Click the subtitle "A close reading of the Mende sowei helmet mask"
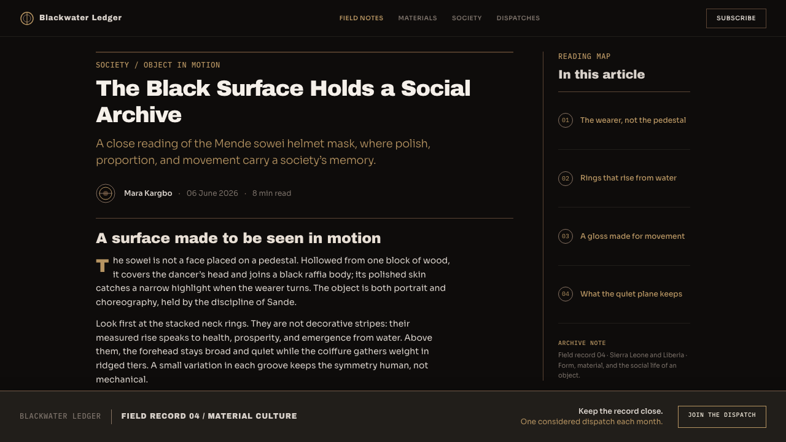 coord(263,152)
